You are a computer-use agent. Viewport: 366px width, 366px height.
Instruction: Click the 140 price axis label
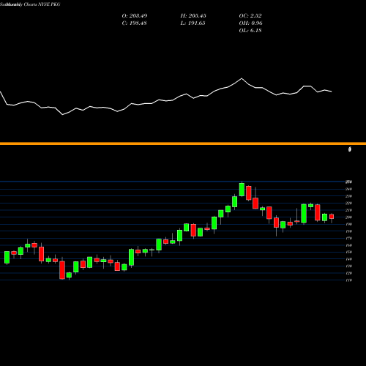[x=349, y=259]
